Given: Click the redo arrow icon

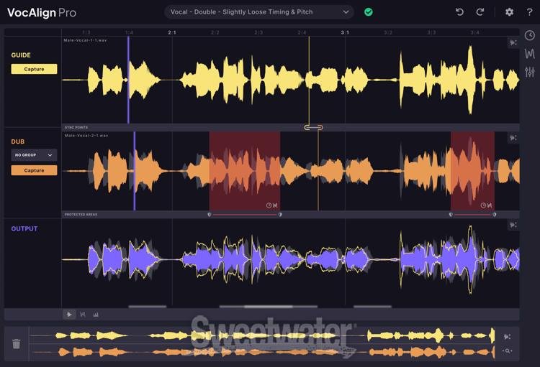Looking at the screenshot, I should [x=480, y=12].
